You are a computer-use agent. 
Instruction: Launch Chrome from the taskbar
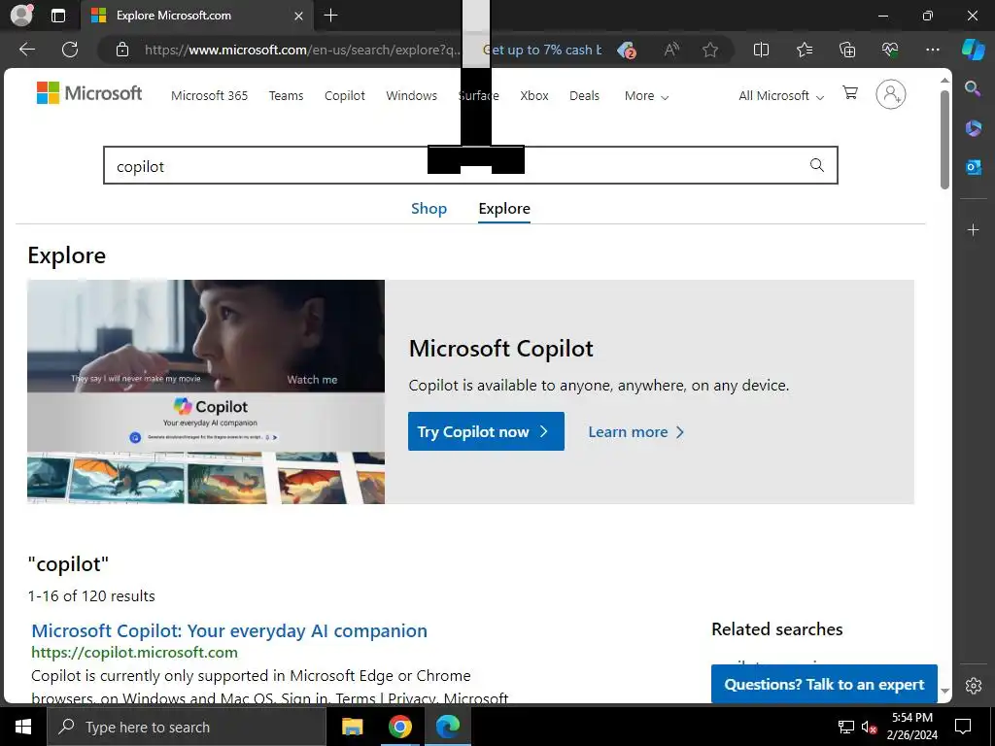coord(399,727)
